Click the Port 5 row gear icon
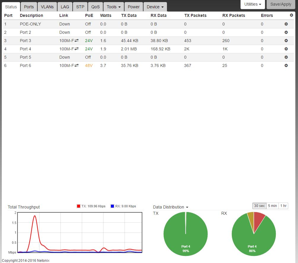Screen dimensions: 298x263 click(x=286, y=57)
